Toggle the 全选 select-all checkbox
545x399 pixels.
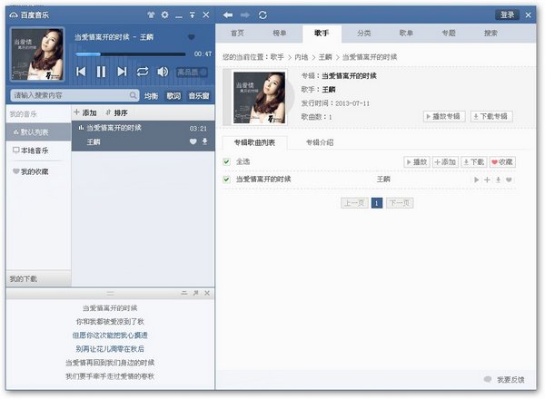tap(227, 162)
